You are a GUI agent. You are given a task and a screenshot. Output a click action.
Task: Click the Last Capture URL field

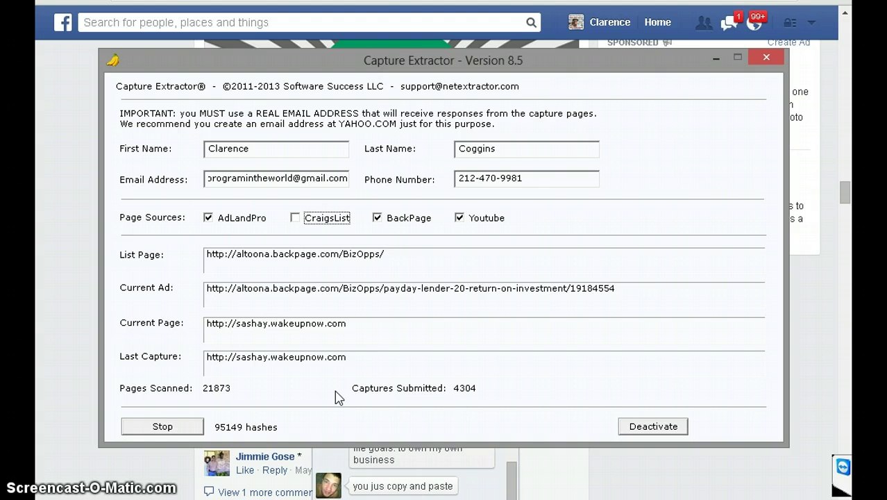pyautogui.click(x=484, y=363)
